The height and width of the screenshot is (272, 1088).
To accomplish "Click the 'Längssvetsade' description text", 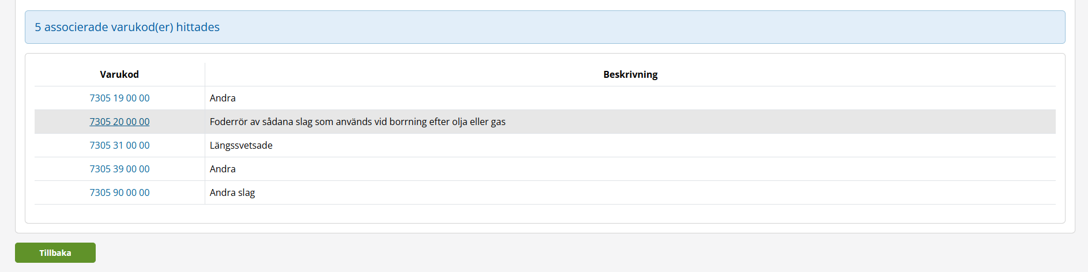I will (x=241, y=145).
